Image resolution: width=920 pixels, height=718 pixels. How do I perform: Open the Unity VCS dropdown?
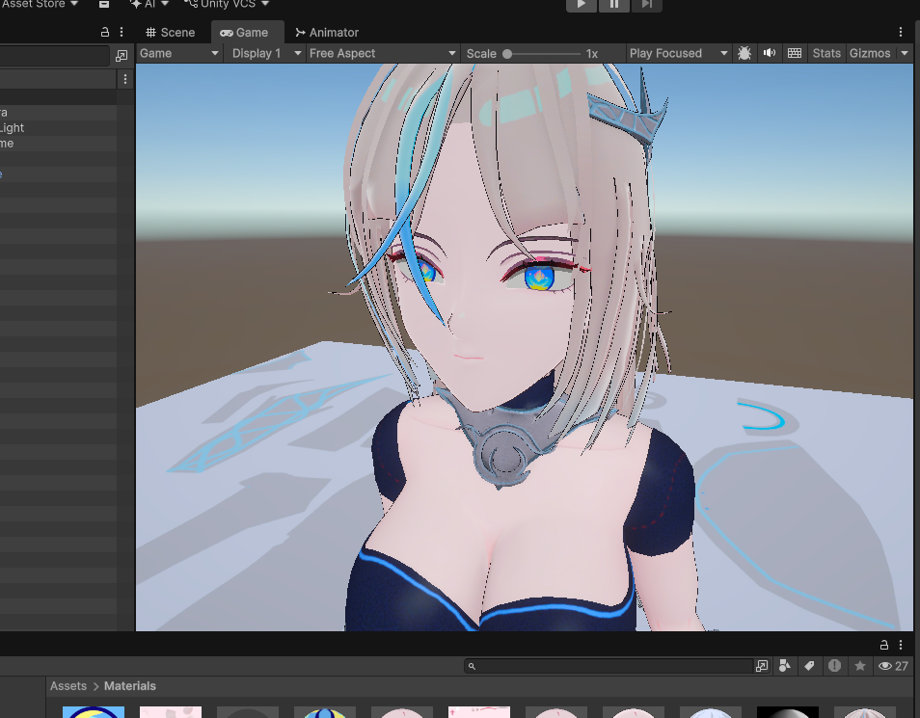point(227,4)
